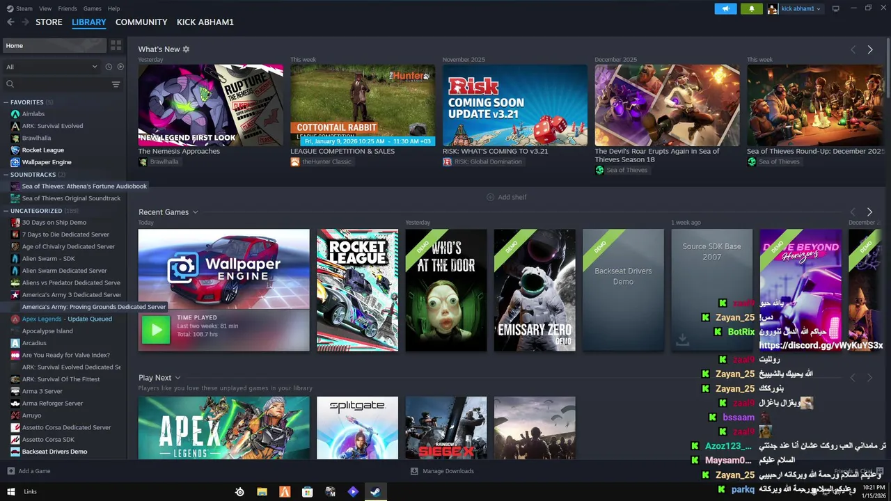This screenshot has height=501, width=891.
Task: Open Rocket League recent game tile
Action: pyautogui.click(x=357, y=290)
